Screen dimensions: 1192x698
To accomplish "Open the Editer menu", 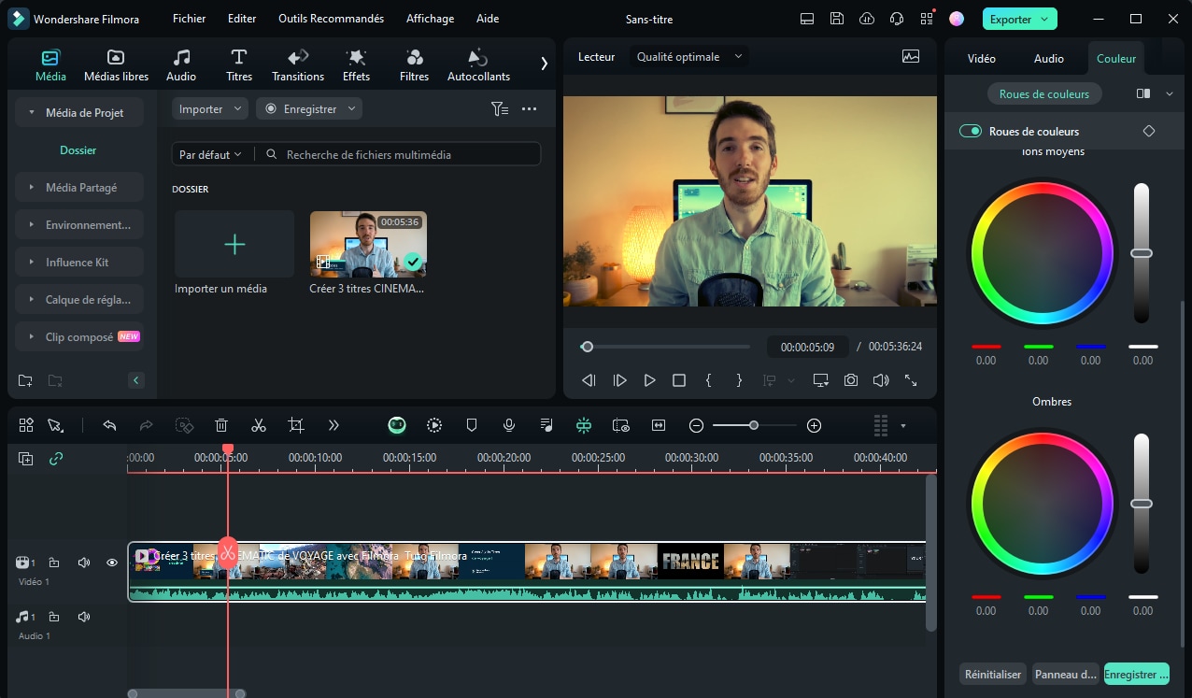I will point(242,19).
